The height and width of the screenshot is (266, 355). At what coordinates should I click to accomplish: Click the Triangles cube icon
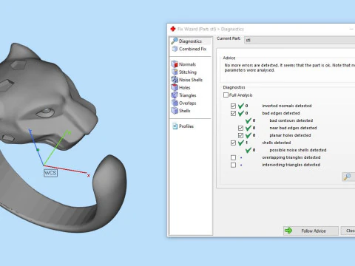(x=175, y=95)
